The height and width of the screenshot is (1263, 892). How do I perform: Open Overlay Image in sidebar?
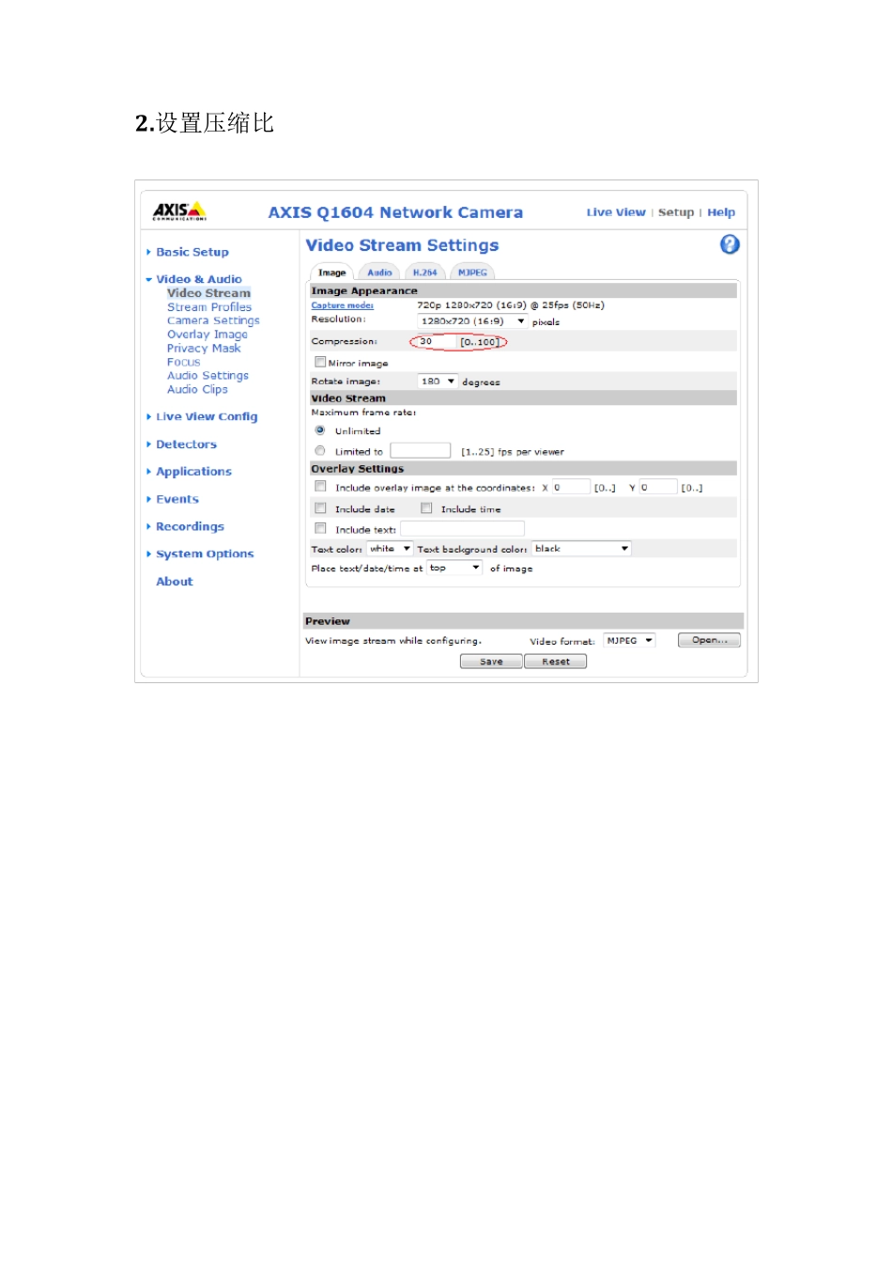click(x=208, y=335)
